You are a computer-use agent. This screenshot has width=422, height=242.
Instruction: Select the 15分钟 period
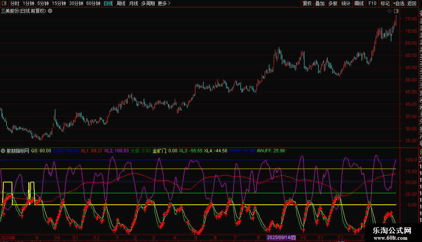pos(59,3)
